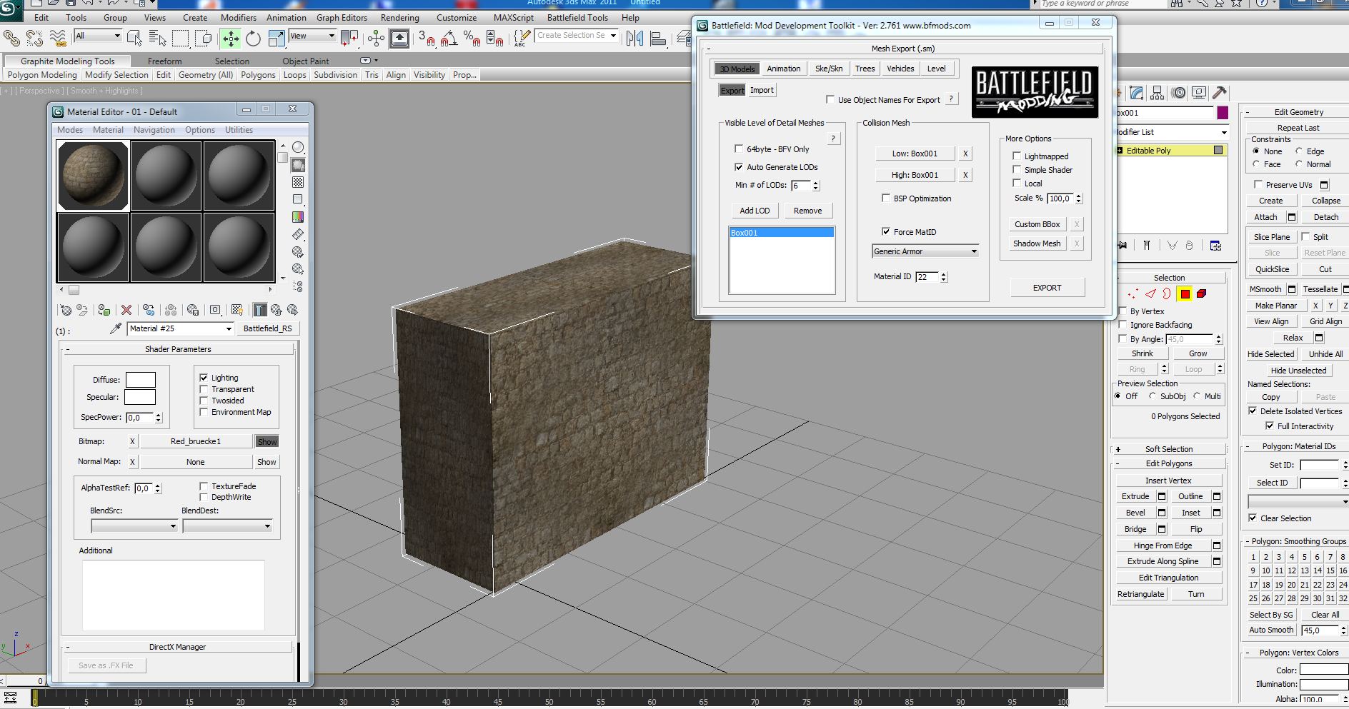Click the Red_bruecke1 bitmap button
This screenshot has width=1349, height=709.
(x=196, y=441)
